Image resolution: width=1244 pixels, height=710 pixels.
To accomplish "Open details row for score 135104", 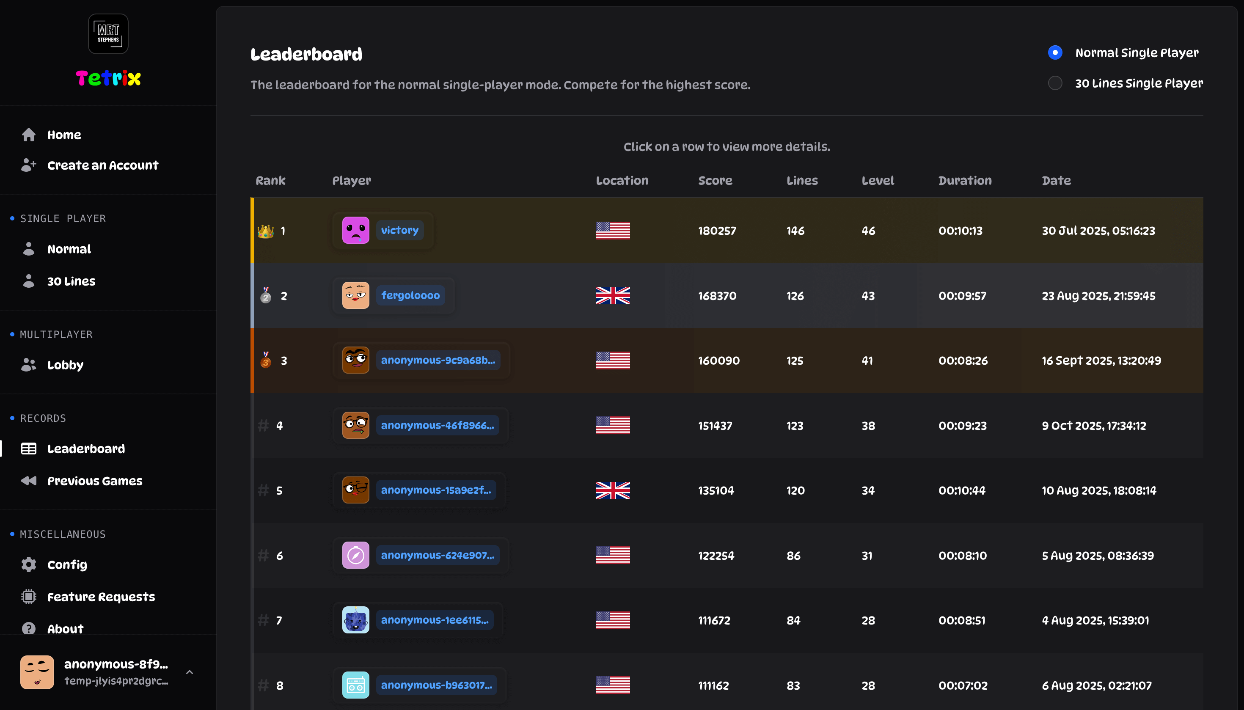I will coord(716,490).
